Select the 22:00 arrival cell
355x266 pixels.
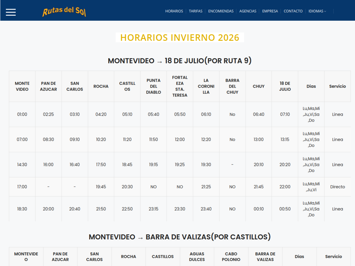pos(285,187)
